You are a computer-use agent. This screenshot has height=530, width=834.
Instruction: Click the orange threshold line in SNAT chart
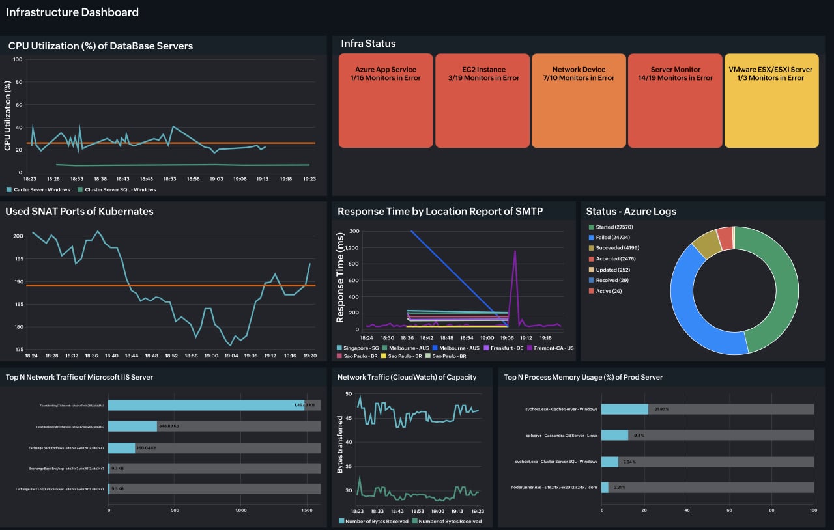(172, 285)
